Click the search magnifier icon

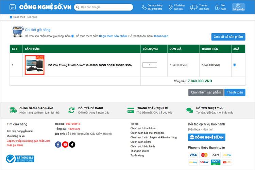tap(78, 7)
